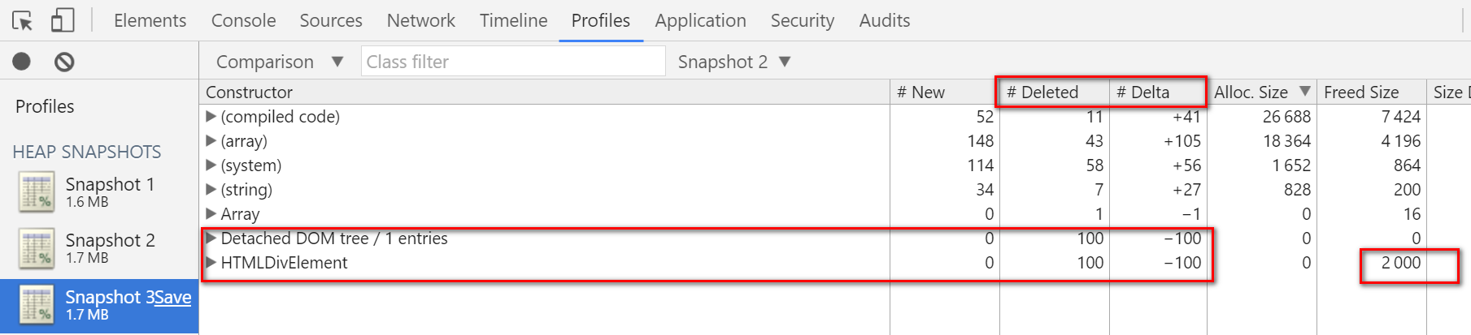This screenshot has height=335, width=1471.
Task: Clear all profiles with the ban icon
Action: [x=64, y=62]
